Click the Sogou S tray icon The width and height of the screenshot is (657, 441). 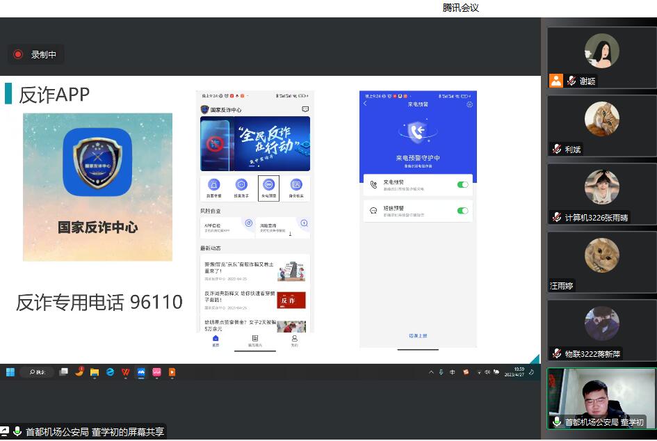coord(466,372)
